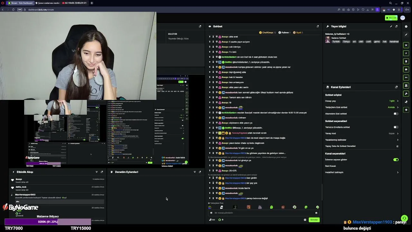The width and height of the screenshot is (412, 232).
Task: Open the info icon in right sidebar
Action: click(406, 26)
